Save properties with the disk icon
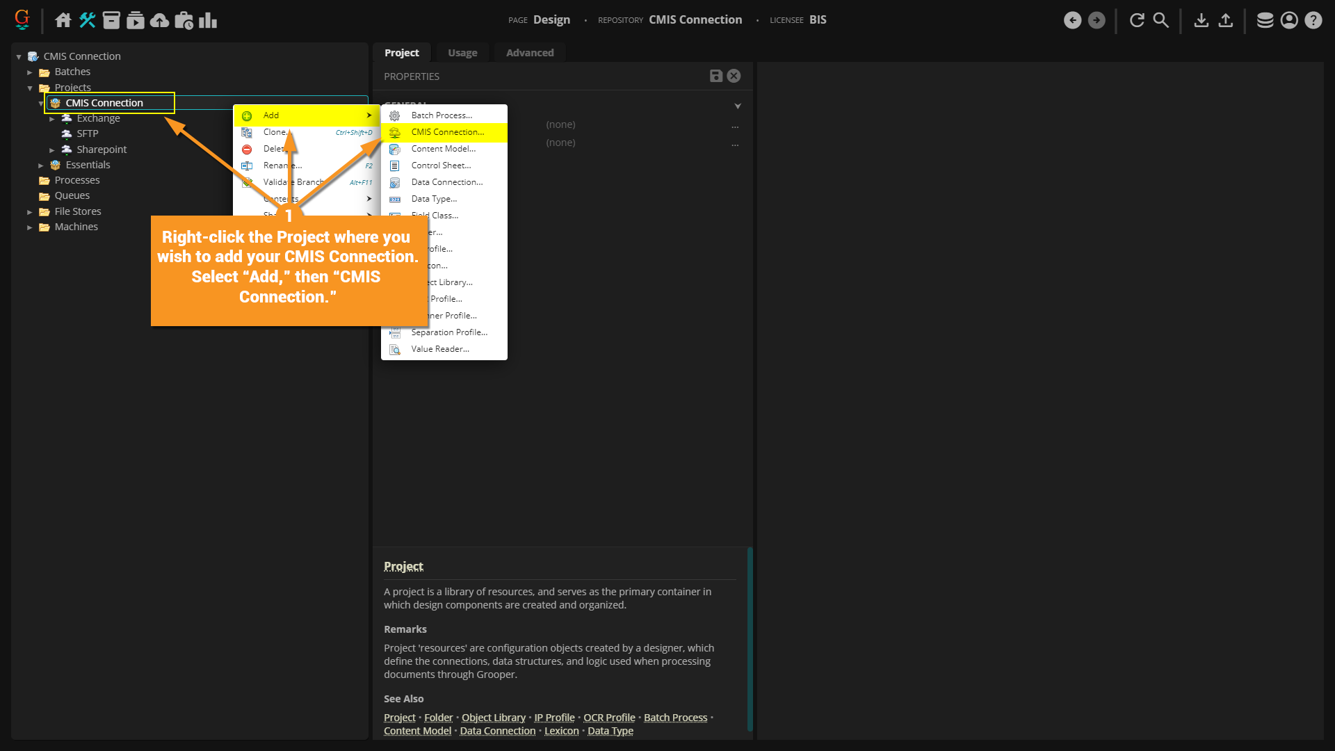Screen dimensions: 1335x751 [x=715, y=76]
